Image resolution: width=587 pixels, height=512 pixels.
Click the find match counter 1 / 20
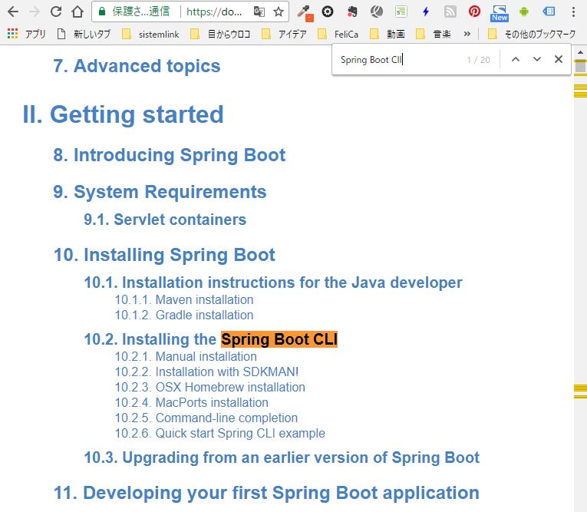pos(479,60)
